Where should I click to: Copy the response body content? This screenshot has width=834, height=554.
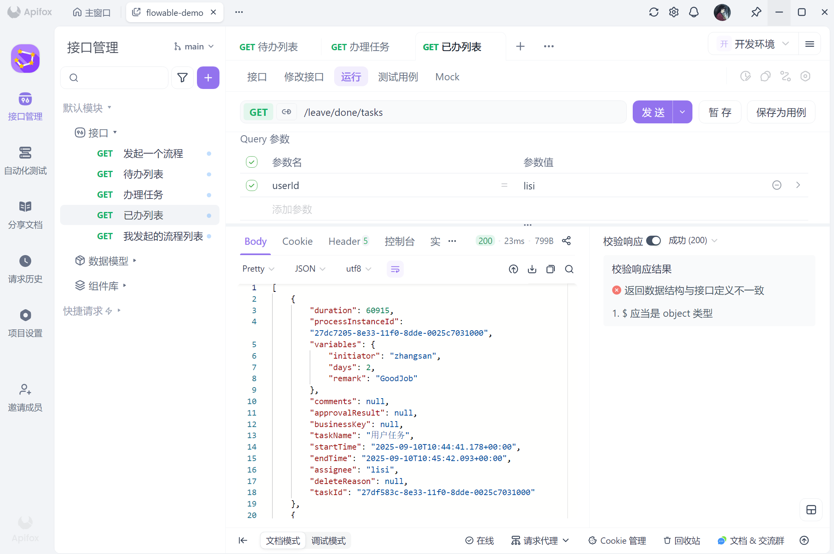coord(550,269)
